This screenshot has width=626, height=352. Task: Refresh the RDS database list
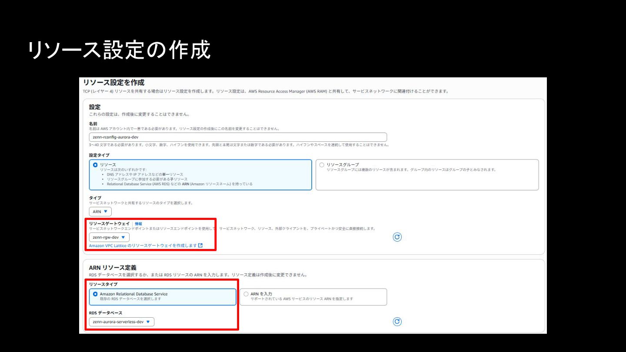[x=397, y=322]
